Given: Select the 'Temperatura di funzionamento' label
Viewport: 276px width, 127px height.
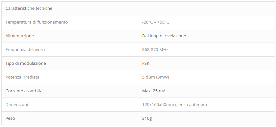Looking at the screenshot, I should pos(36,22).
